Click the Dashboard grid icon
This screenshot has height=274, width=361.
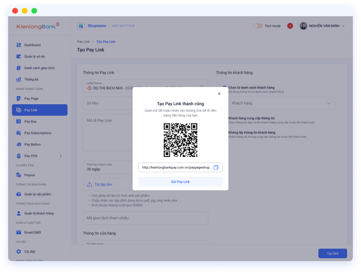point(19,45)
